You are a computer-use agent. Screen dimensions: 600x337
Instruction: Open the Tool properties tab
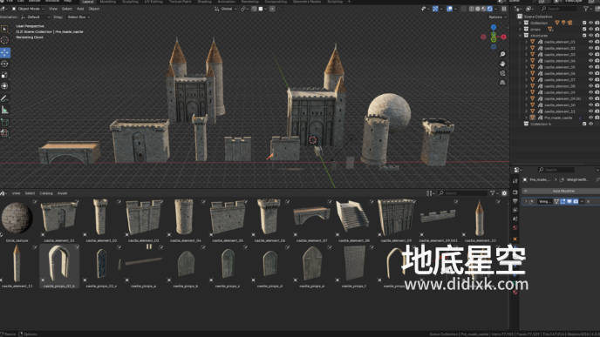point(515,181)
